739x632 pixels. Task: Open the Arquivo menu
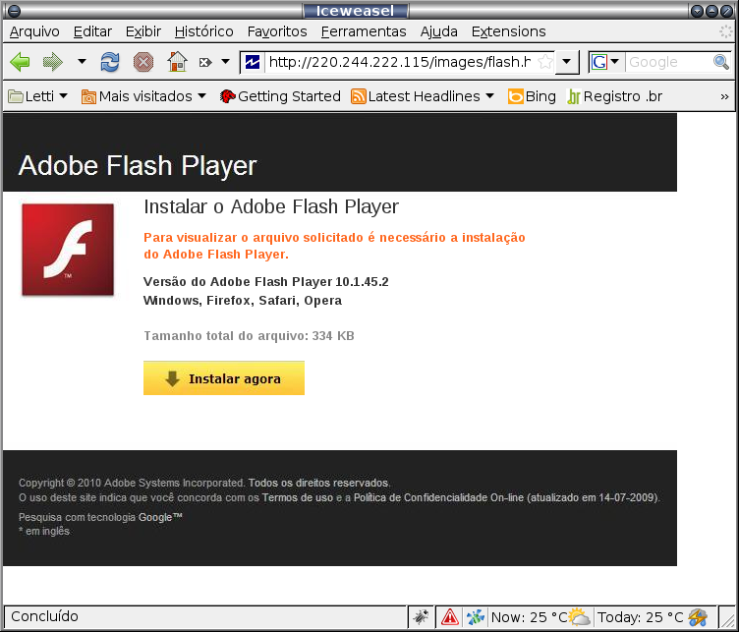tap(34, 31)
